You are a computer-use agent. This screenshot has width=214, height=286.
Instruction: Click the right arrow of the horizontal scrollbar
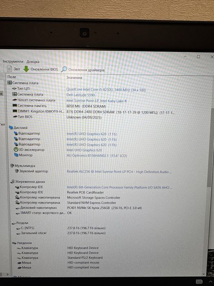pos(7,274)
